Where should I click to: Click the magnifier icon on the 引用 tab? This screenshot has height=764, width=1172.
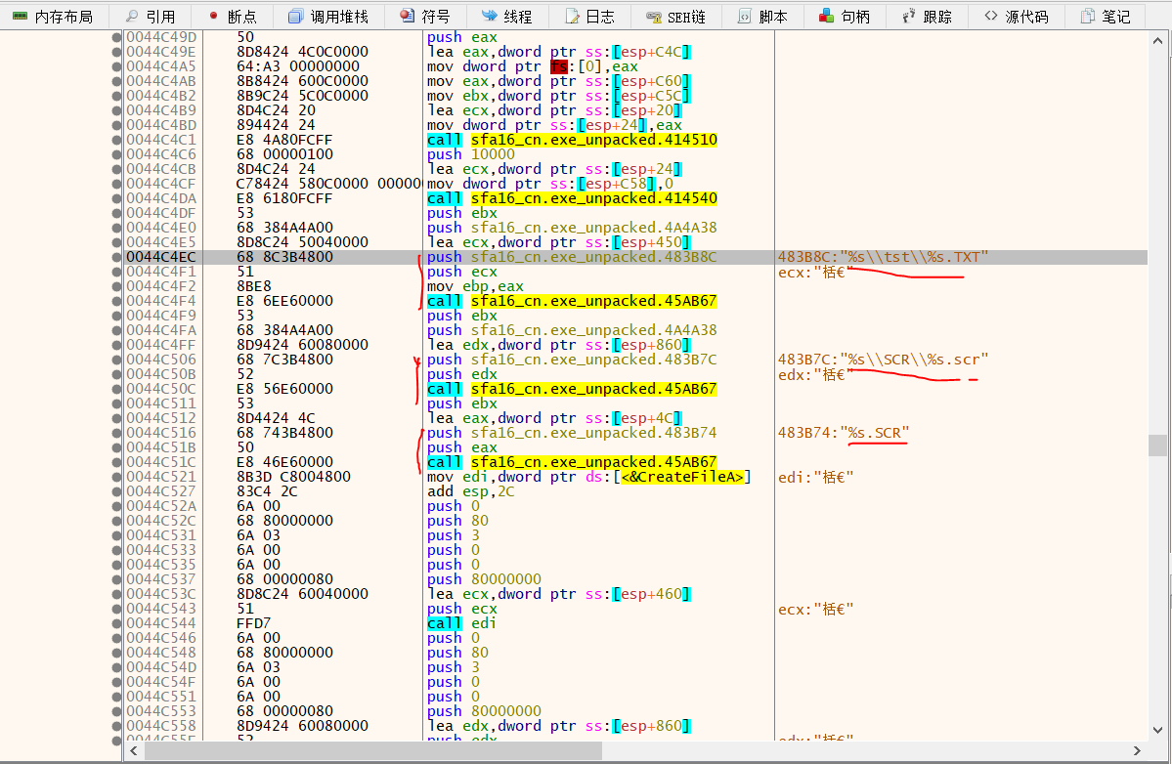click(132, 17)
